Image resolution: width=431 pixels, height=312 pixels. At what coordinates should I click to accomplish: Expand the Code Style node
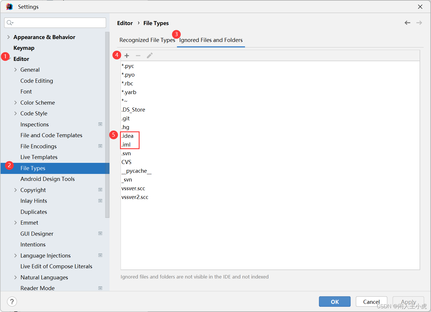tap(15, 113)
